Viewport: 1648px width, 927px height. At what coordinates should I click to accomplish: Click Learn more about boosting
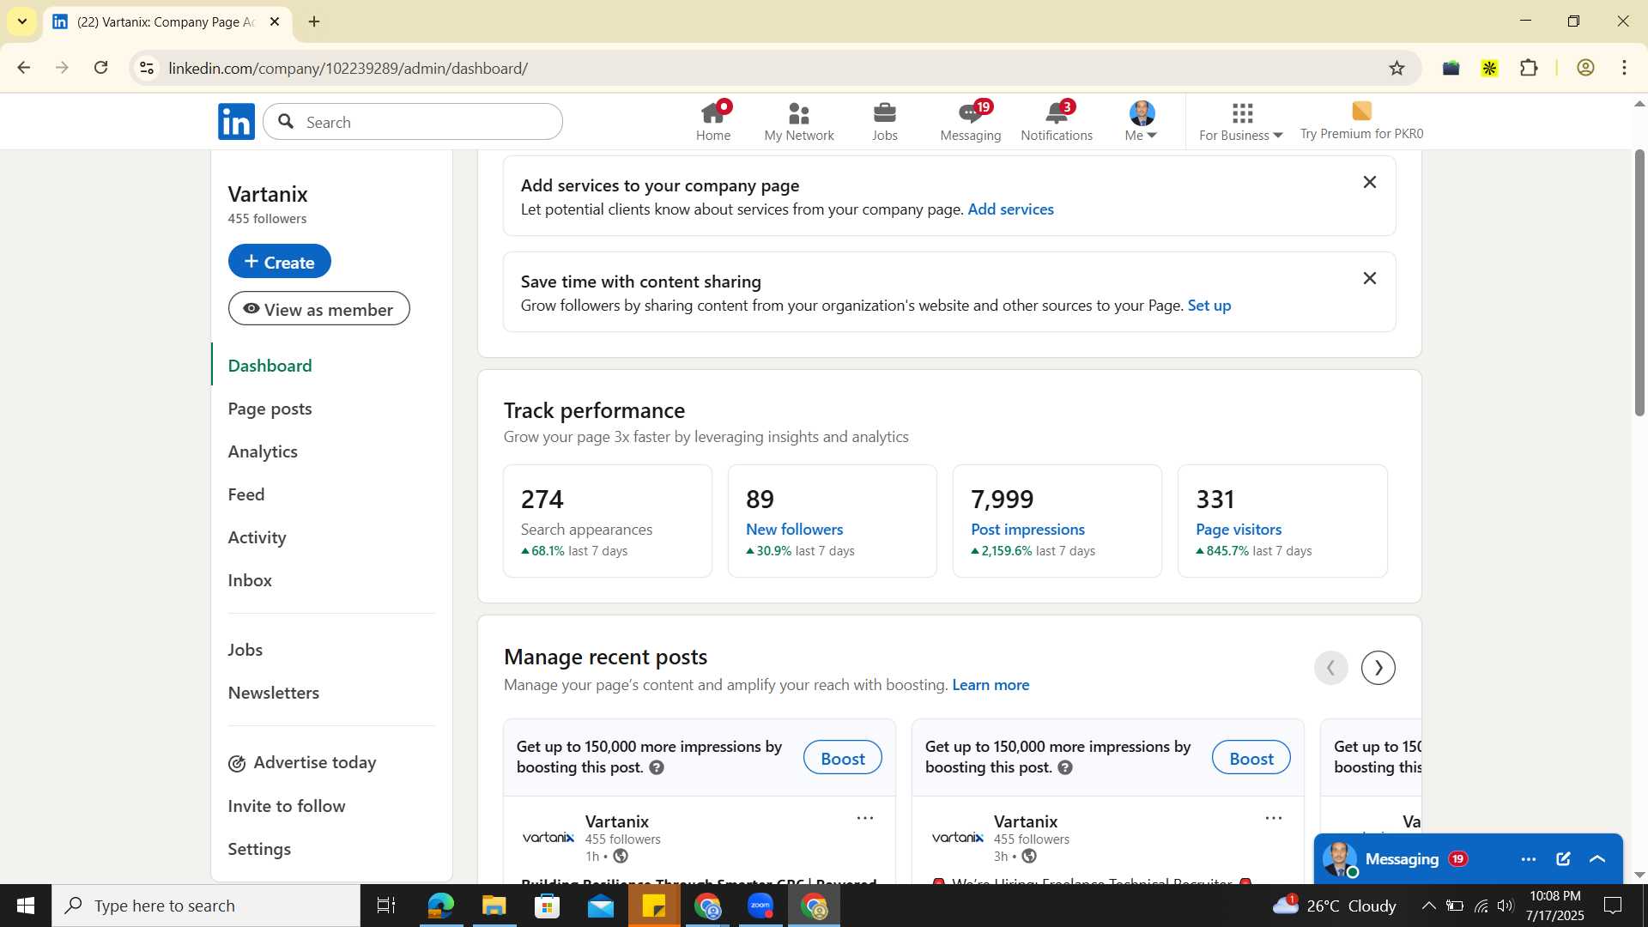pyautogui.click(x=991, y=685)
